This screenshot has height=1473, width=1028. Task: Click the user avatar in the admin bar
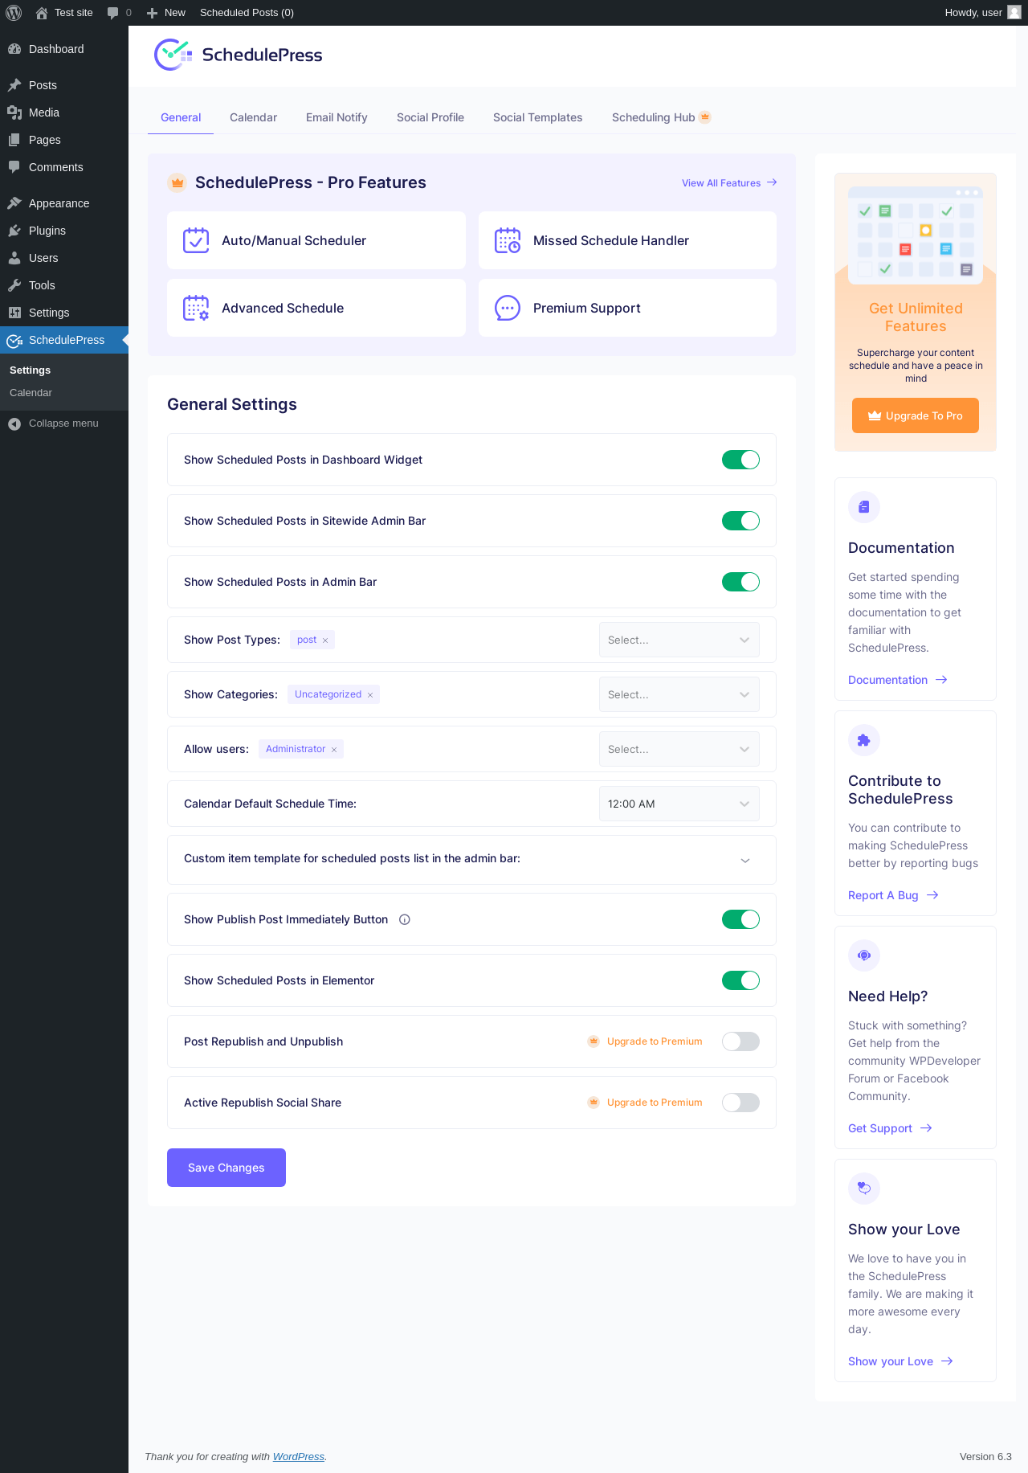[1014, 12]
